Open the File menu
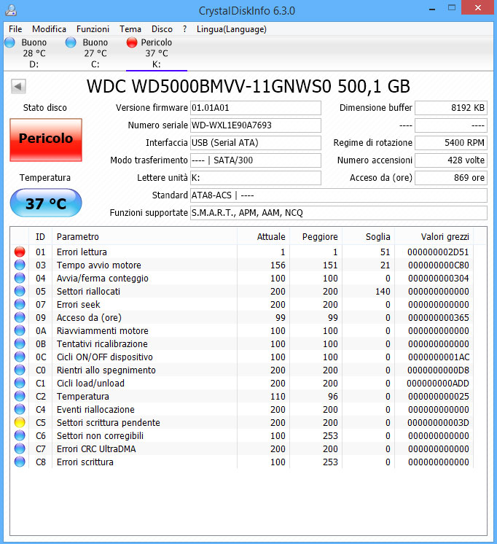 tap(15, 29)
